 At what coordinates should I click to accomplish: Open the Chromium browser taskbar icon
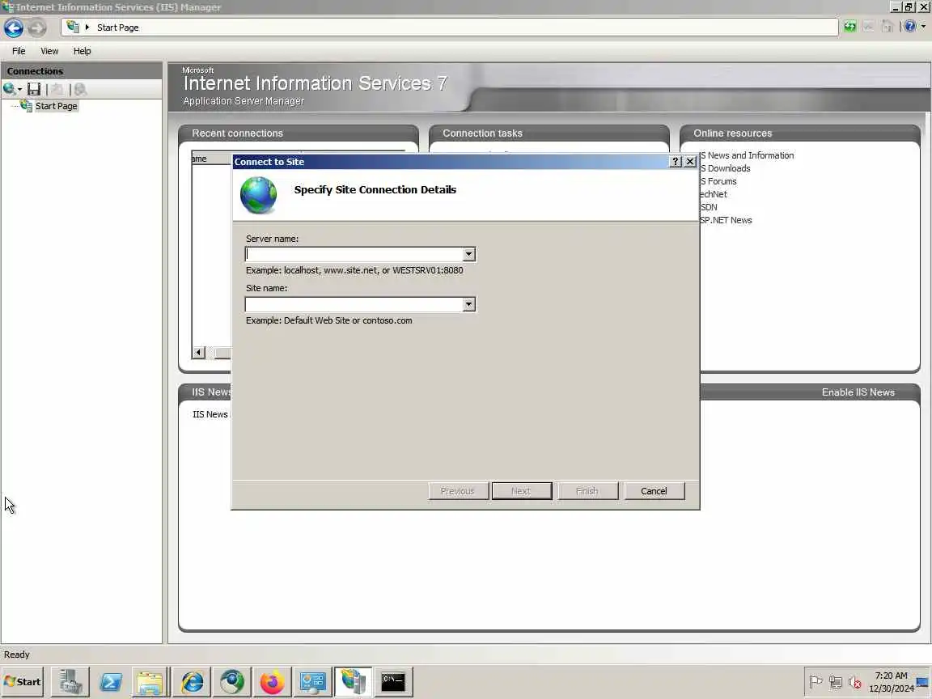pyautogui.click(x=232, y=682)
